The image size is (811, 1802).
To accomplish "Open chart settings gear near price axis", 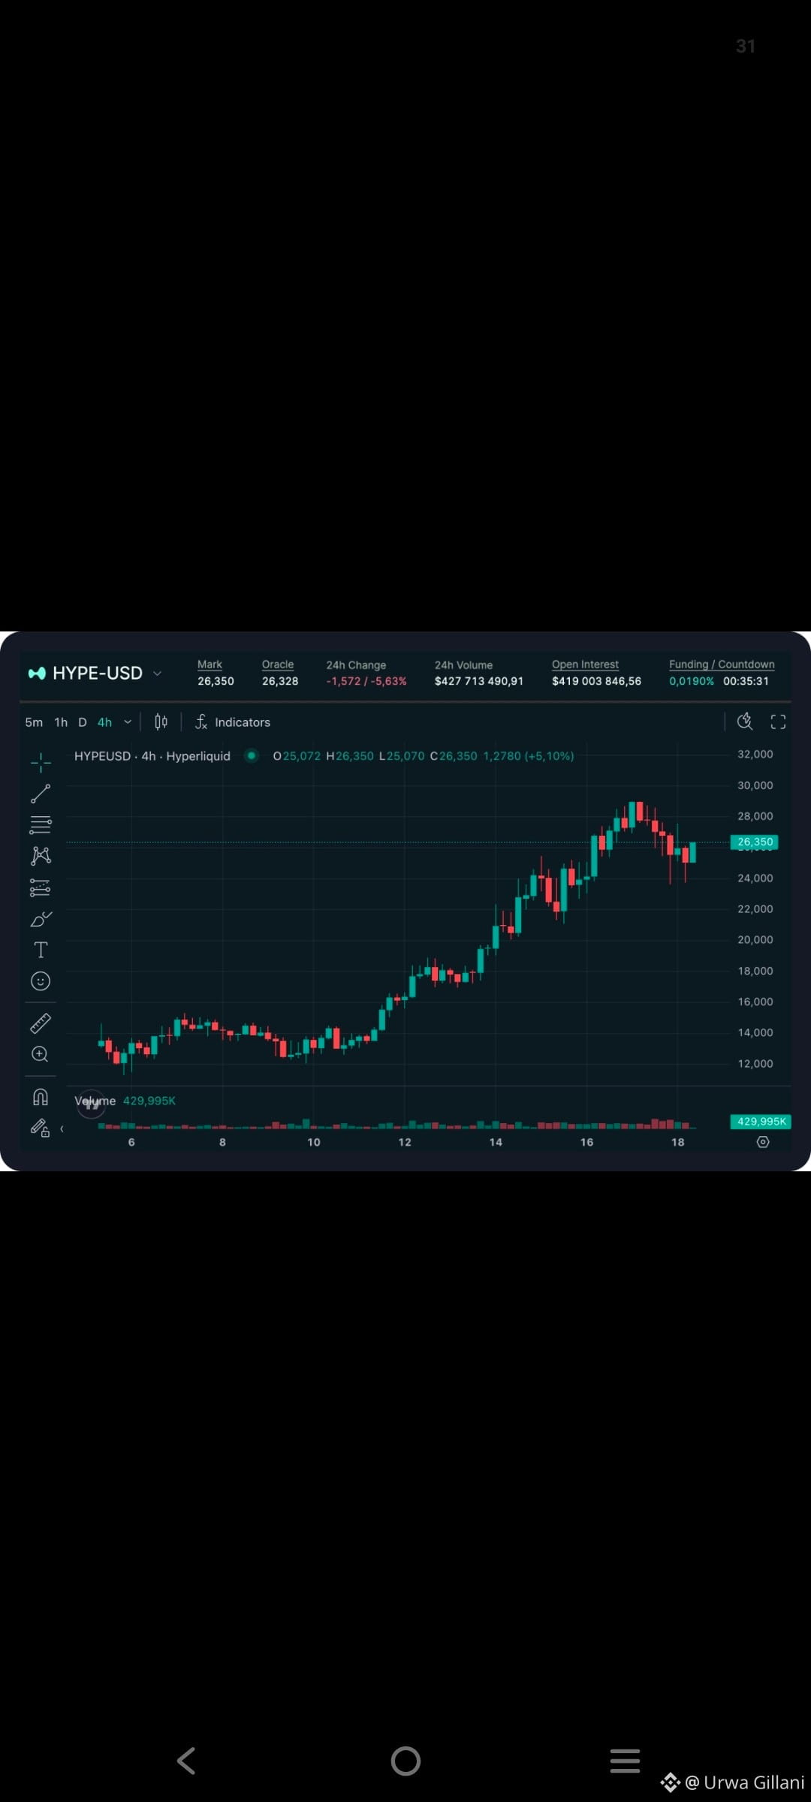I will coord(763,1141).
